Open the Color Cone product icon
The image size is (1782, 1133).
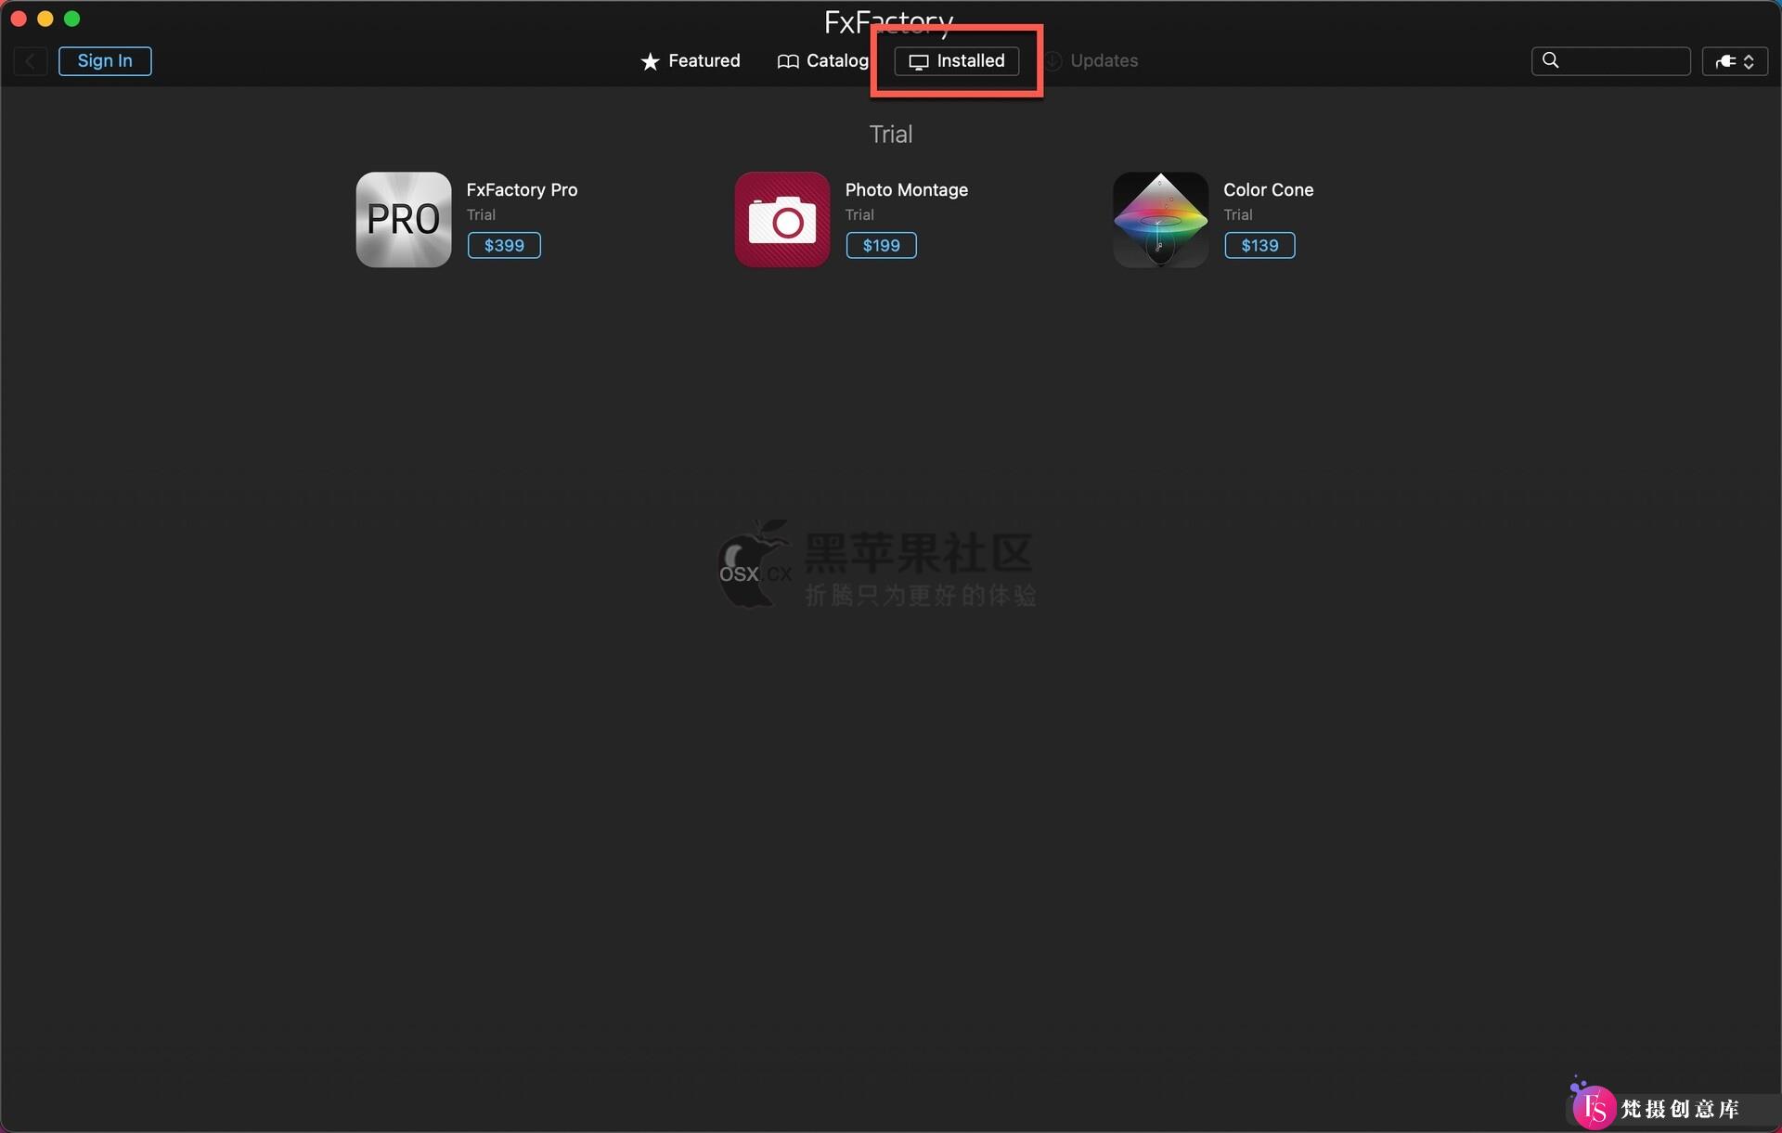pos(1160,220)
